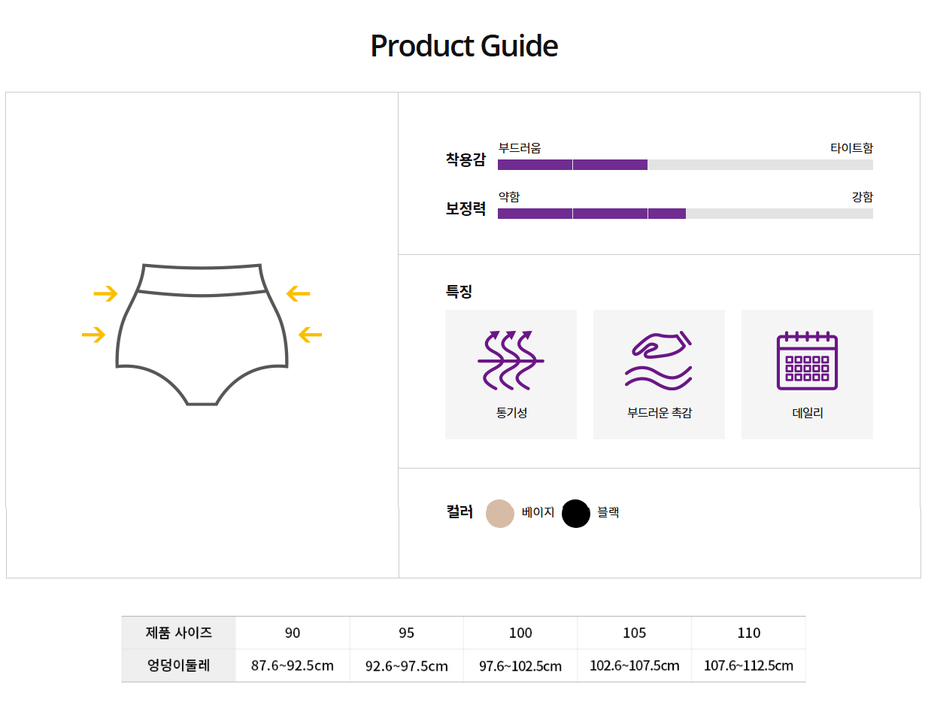This screenshot has height=707, width=925.
Task: Click the 92.6~97.5cm hip measurement cell
Action: 407,666
